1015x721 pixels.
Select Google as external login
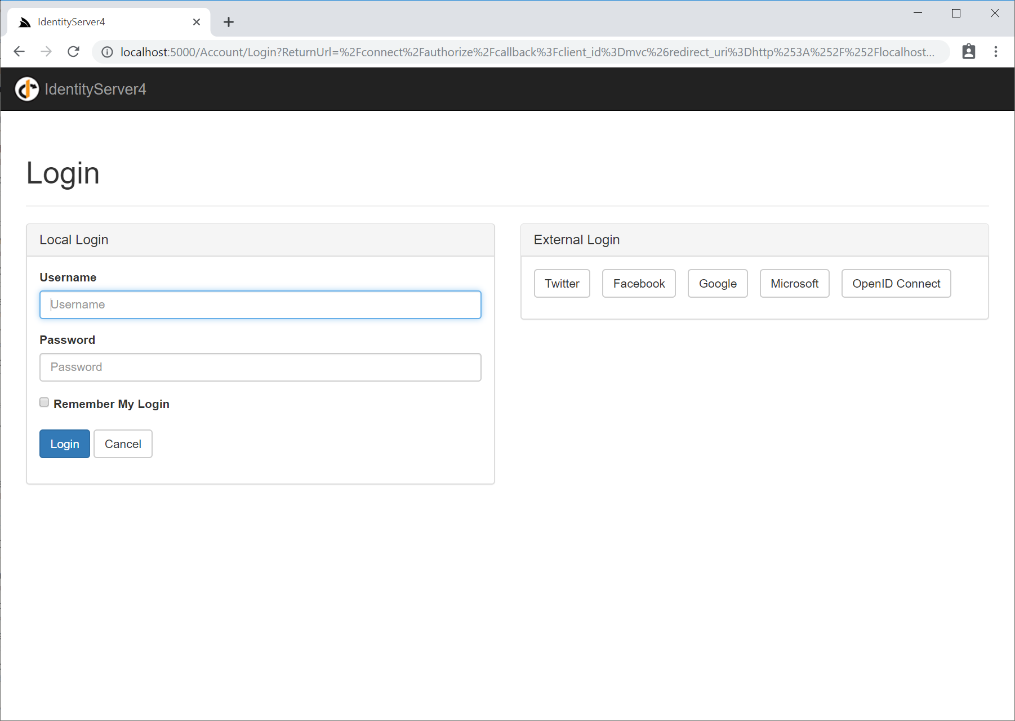click(x=717, y=283)
